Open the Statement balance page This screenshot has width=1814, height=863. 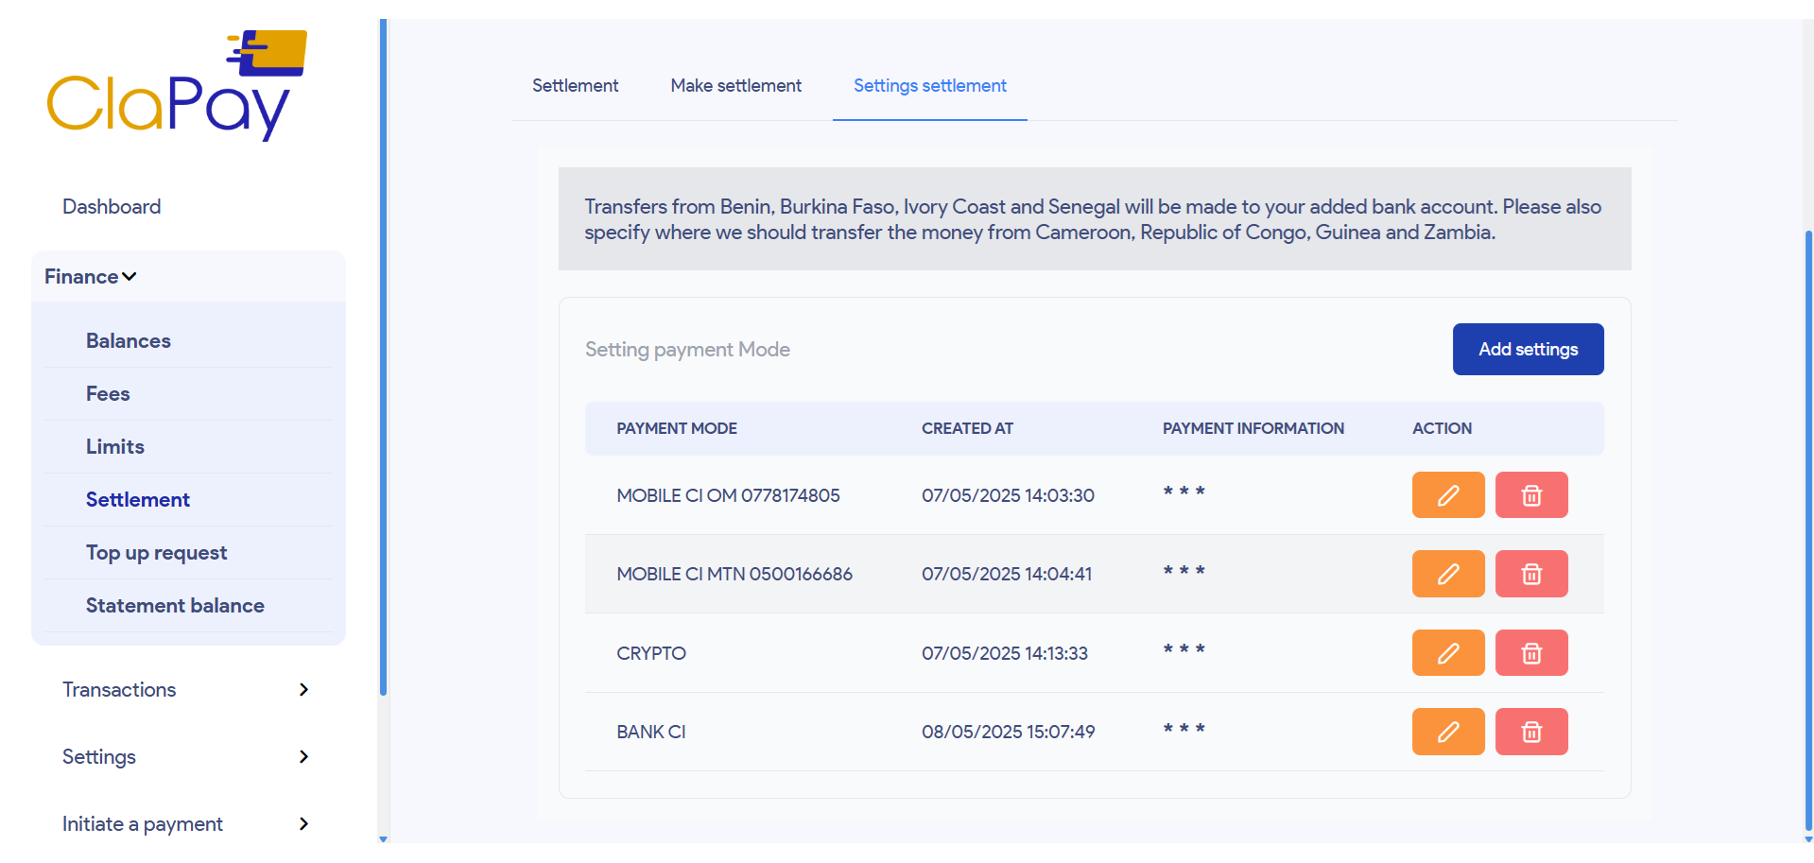tap(175, 605)
